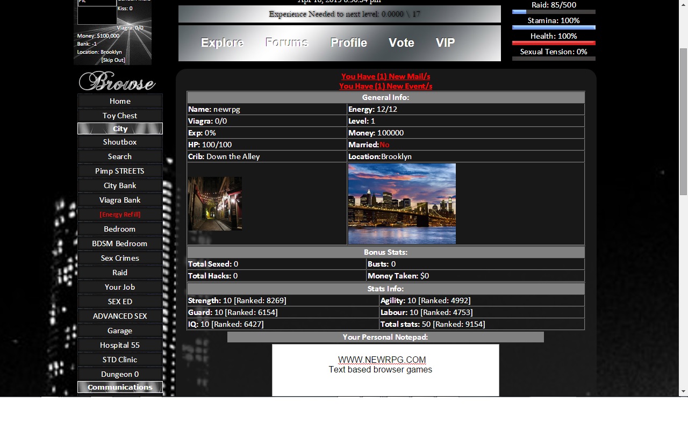688x430 pixels.
Task: Open the New Event notification link
Action: [385, 86]
